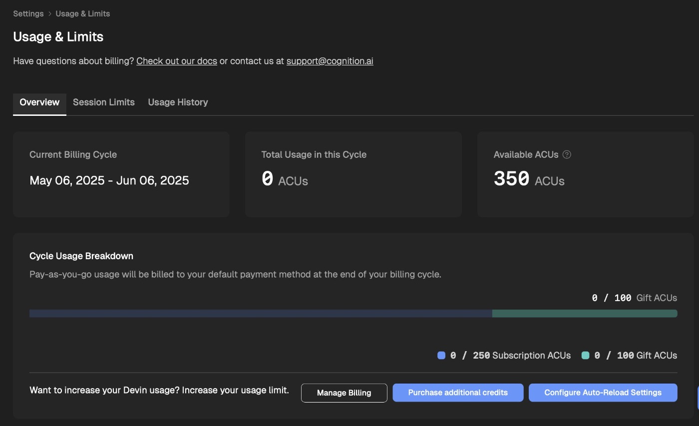The width and height of the screenshot is (699, 426).
Task: Click the Usage & Limits page heading
Action: (58, 37)
